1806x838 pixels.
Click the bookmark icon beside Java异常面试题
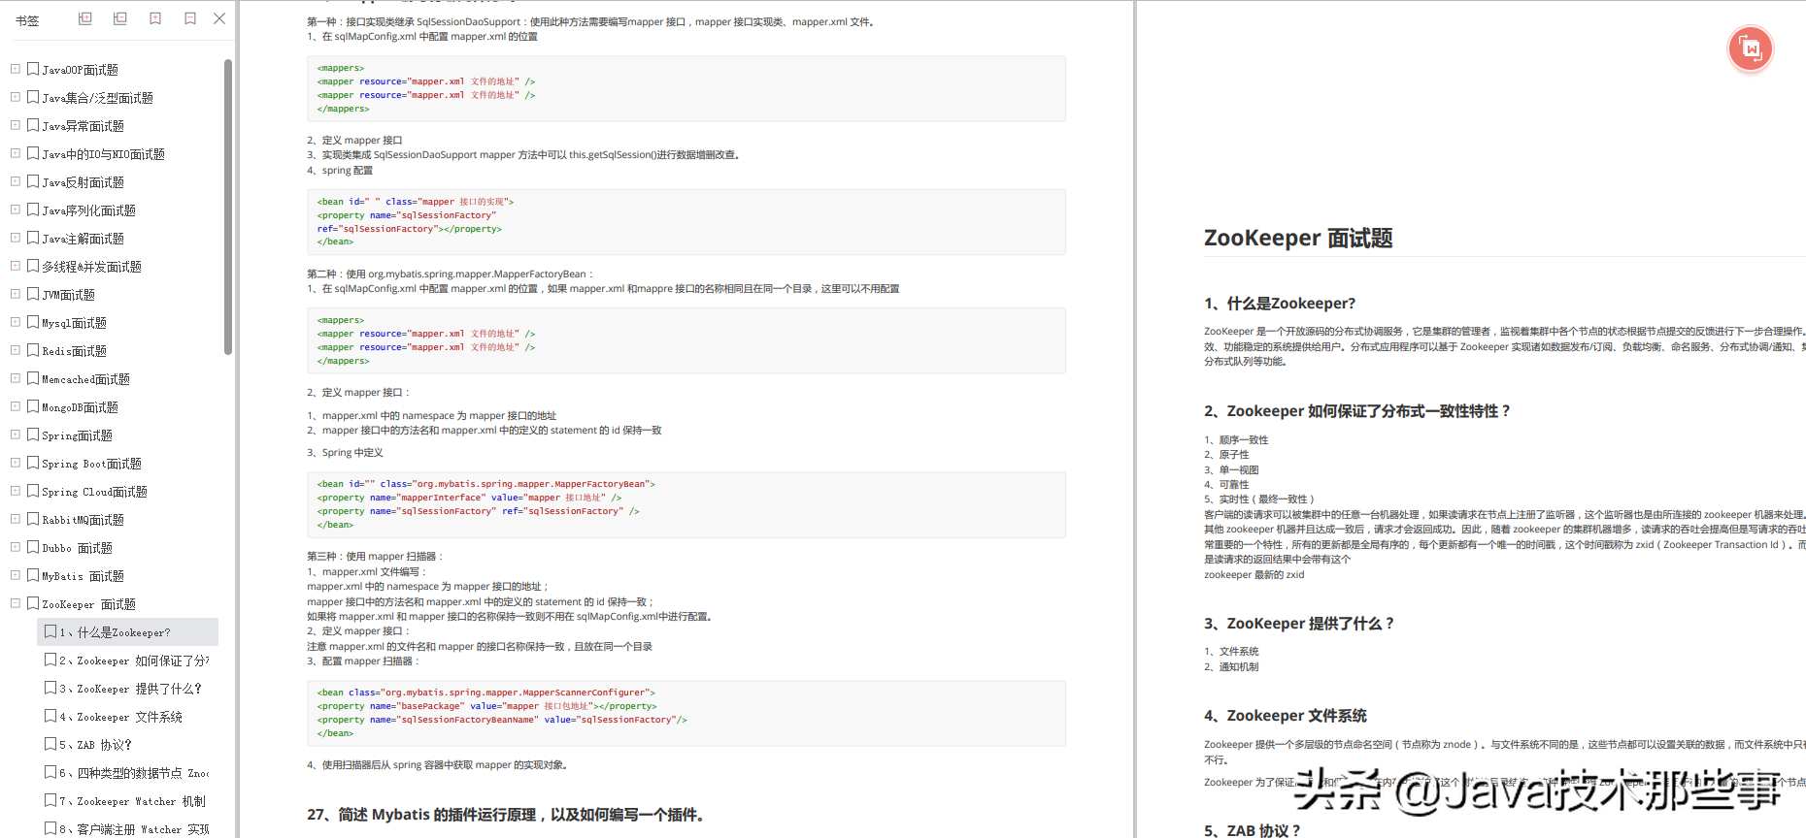[x=33, y=125]
